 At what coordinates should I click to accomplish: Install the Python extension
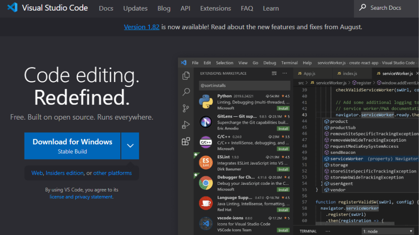pyautogui.click(x=283, y=109)
